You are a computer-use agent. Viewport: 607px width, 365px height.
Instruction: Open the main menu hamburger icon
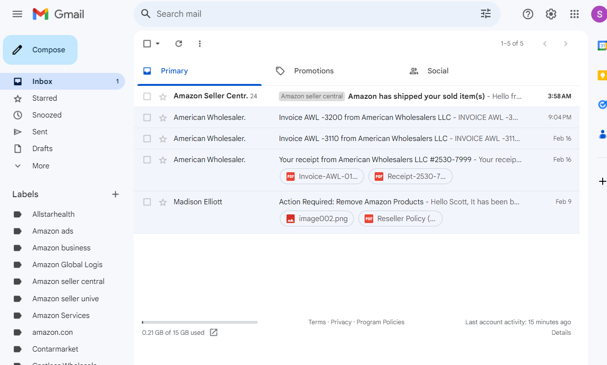click(x=17, y=14)
